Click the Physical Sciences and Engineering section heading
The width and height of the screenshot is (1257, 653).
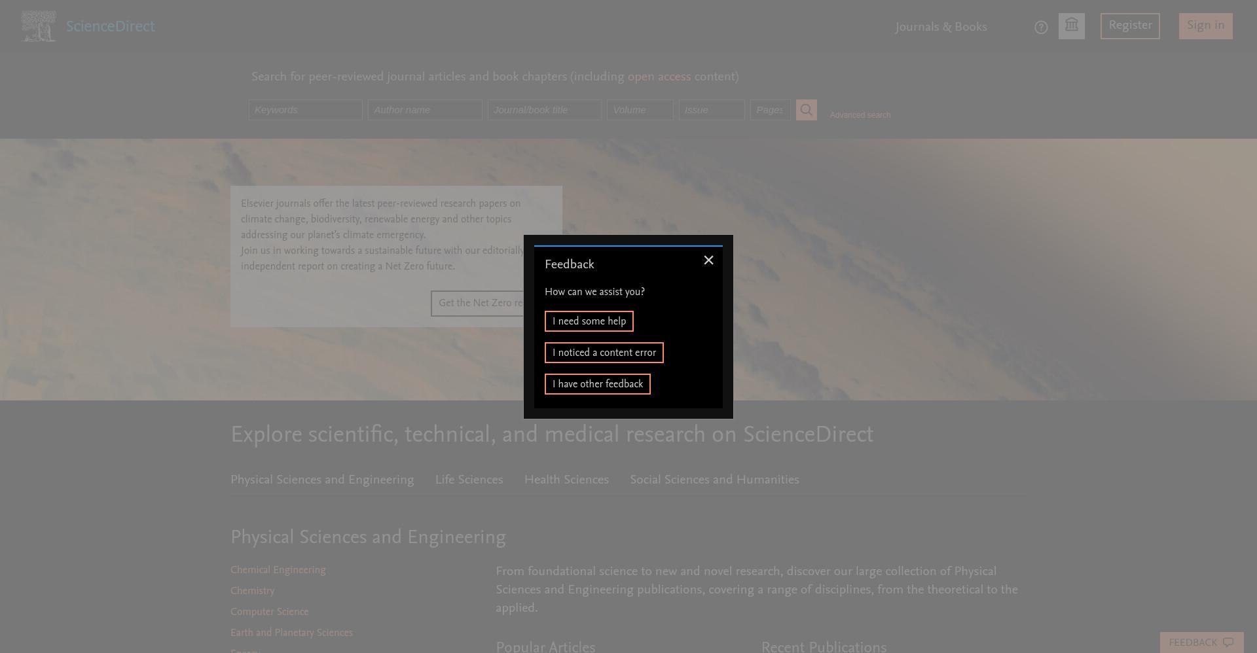[x=368, y=538]
